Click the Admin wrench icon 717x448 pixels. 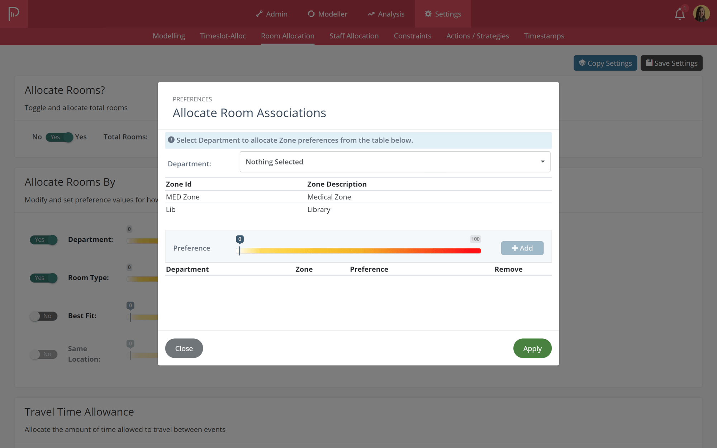coord(259,14)
